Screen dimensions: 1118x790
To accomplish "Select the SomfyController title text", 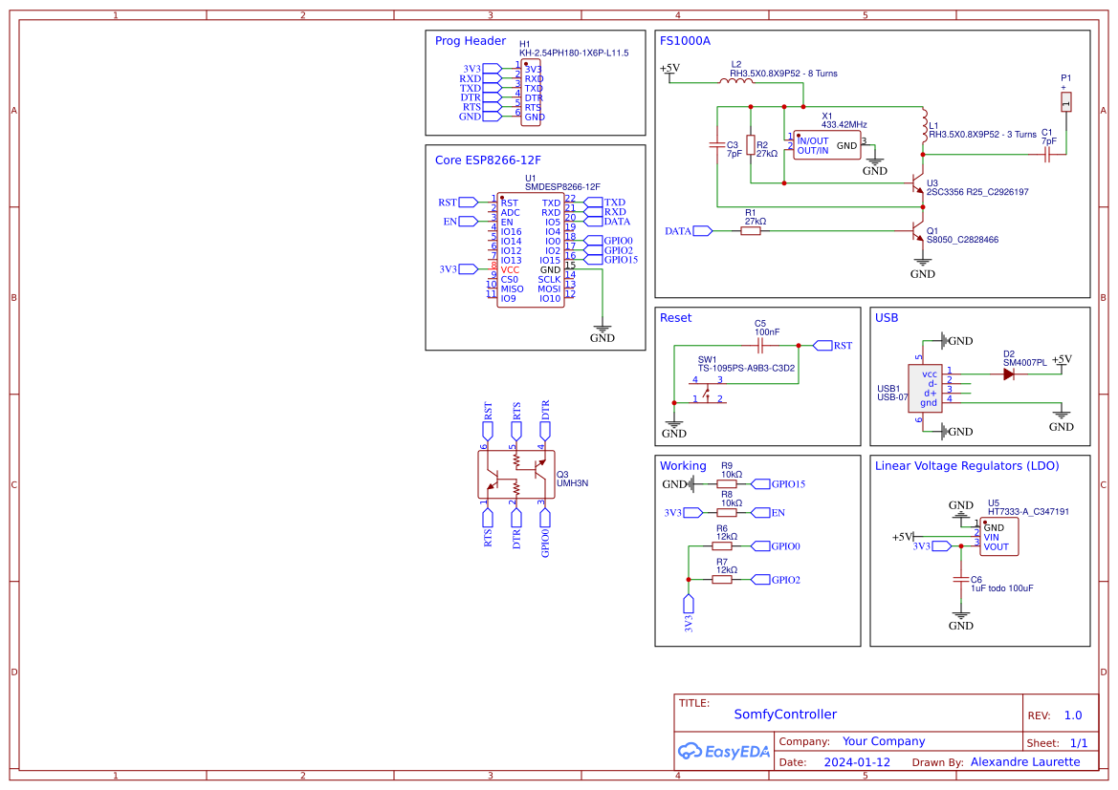I will coord(785,715).
